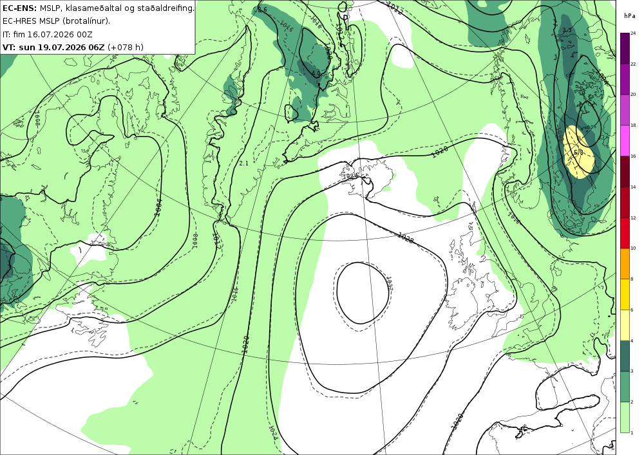
Task: Pick the orange 8-10 hPa legend swatch
Action: click(625, 263)
